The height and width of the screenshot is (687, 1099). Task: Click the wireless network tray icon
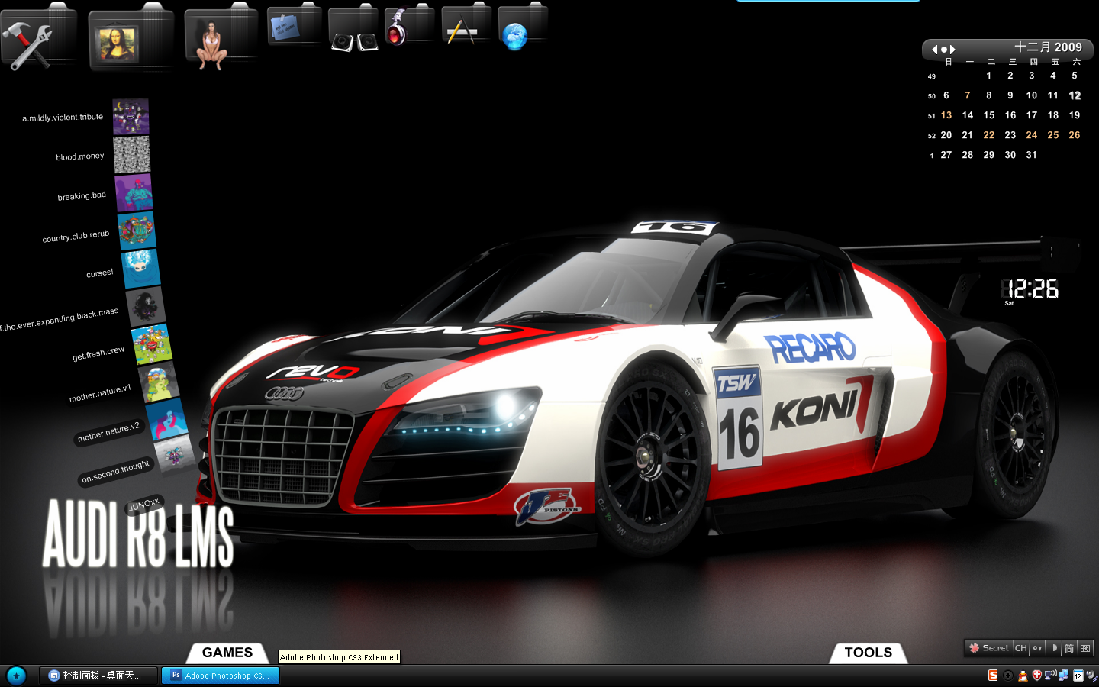click(1050, 675)
